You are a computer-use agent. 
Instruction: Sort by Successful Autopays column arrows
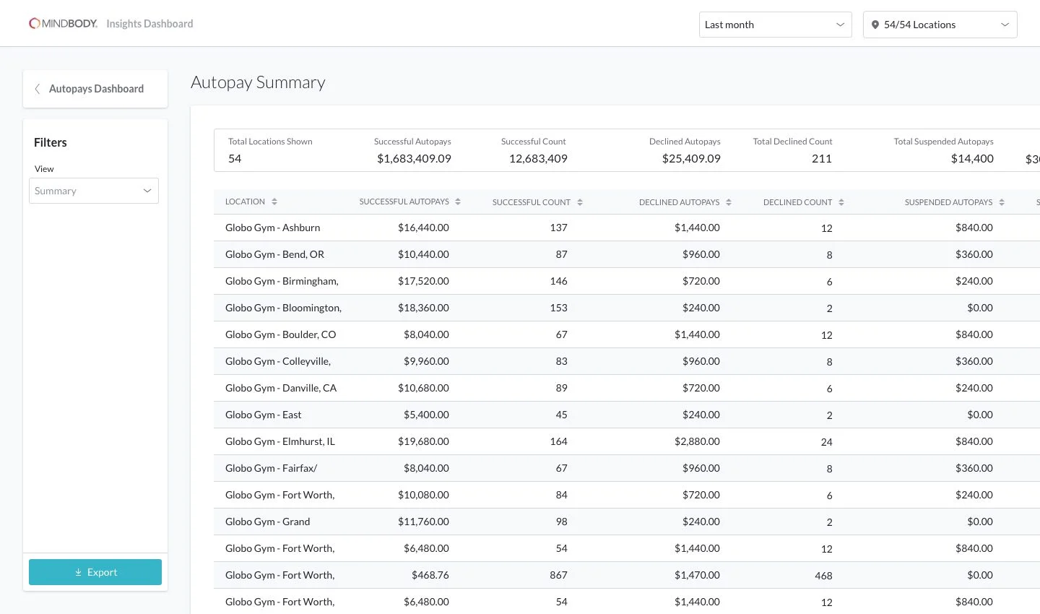click(x=458, y=202)
